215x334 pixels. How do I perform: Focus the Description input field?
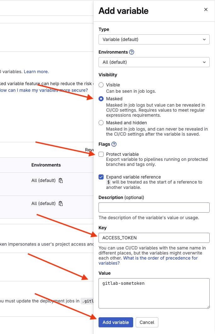coord(154,208)
